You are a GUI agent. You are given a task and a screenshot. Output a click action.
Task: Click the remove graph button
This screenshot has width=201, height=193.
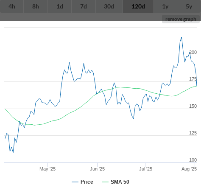point(181,19)
